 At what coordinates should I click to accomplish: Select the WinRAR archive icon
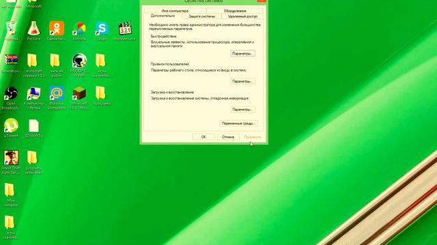(x=11, y=60)
